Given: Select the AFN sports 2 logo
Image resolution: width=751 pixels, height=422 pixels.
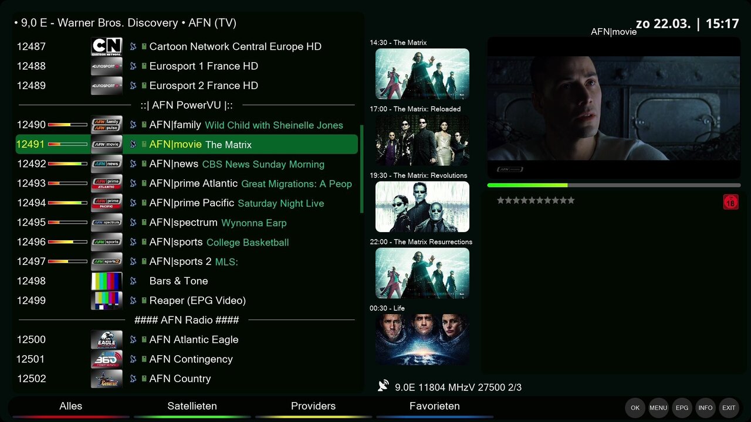Looking at the screenshot, I should [x=107, y=261].
